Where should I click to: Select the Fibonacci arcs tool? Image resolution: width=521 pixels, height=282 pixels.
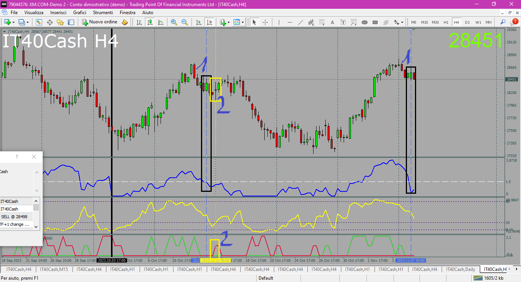[x=354, y=22]
